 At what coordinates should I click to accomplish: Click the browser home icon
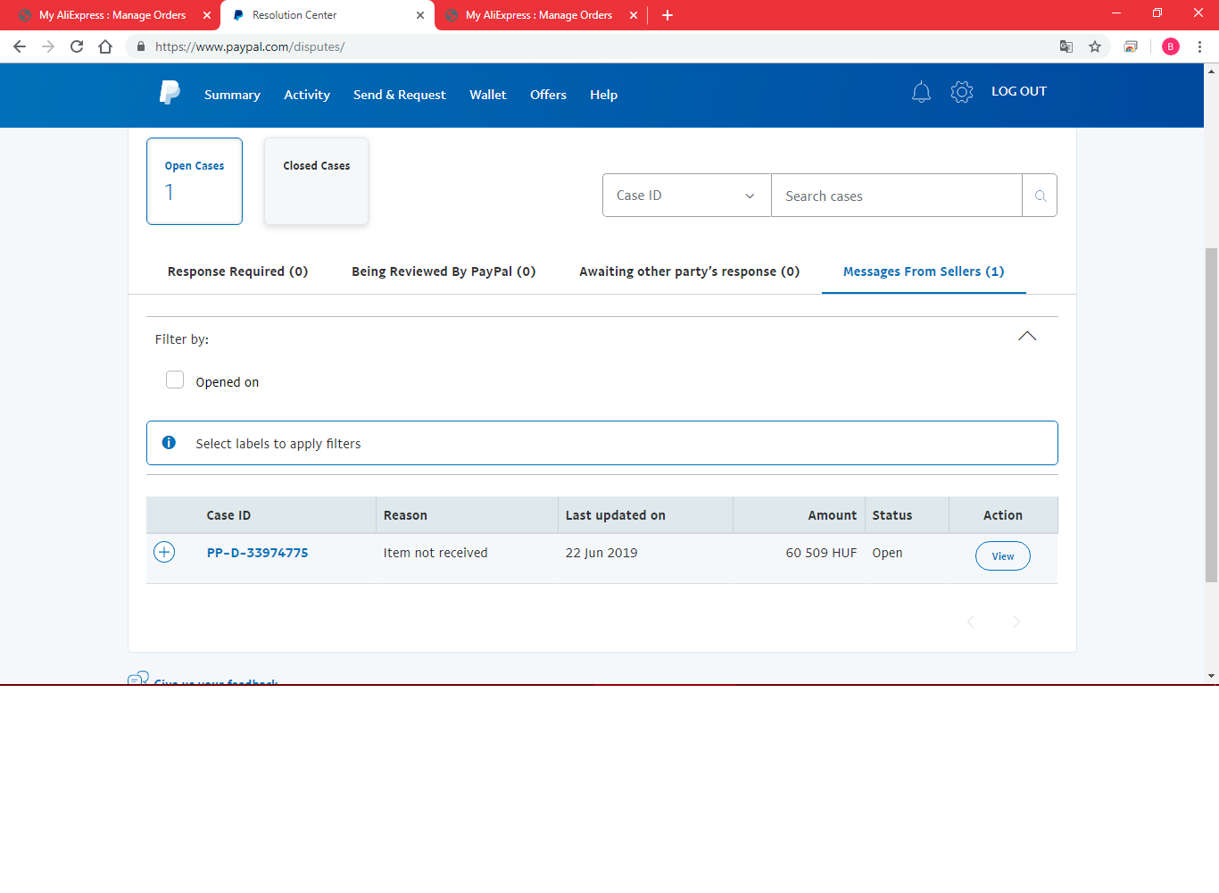point(105,46)
